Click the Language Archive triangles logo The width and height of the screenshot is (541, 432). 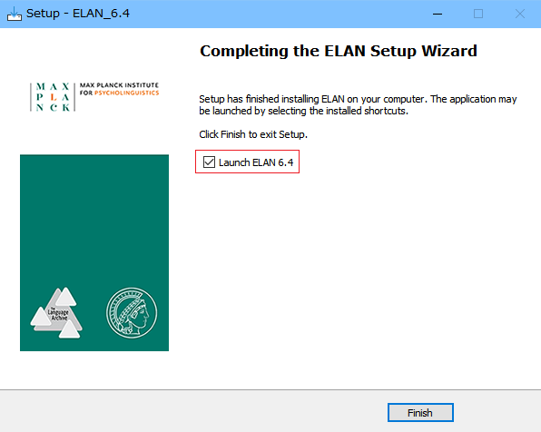(57, 313)
